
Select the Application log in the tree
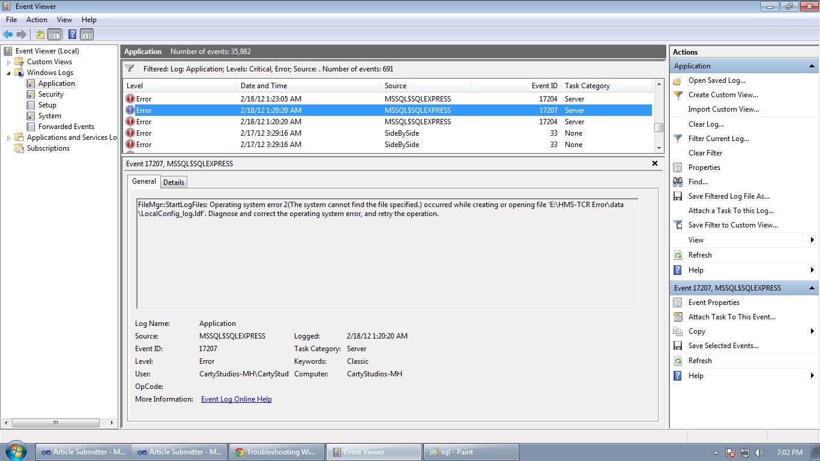[56, 83]
